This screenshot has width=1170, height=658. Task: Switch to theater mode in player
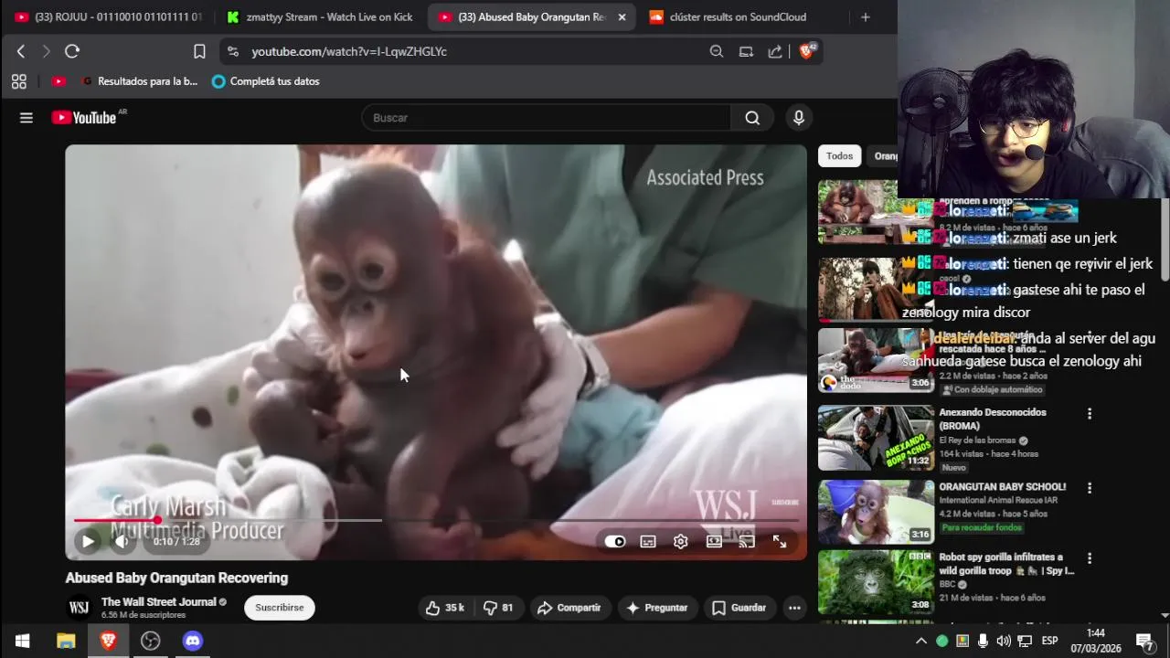714,541
